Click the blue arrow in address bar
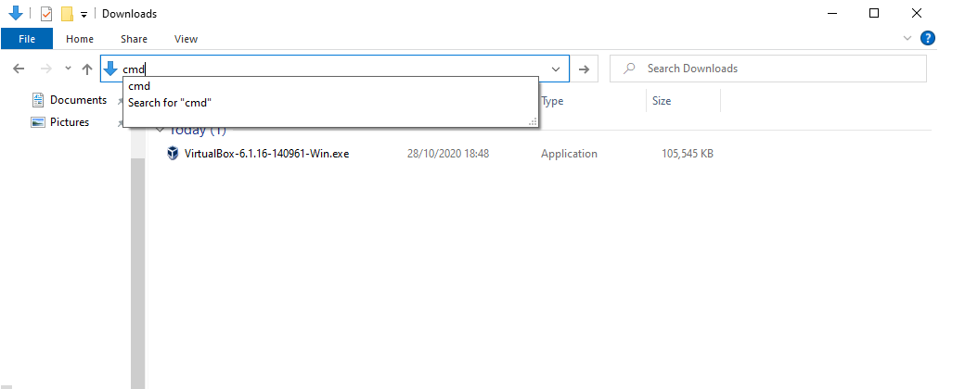The image size is (965, 389). pyautogui.click(x=110, y=69)
